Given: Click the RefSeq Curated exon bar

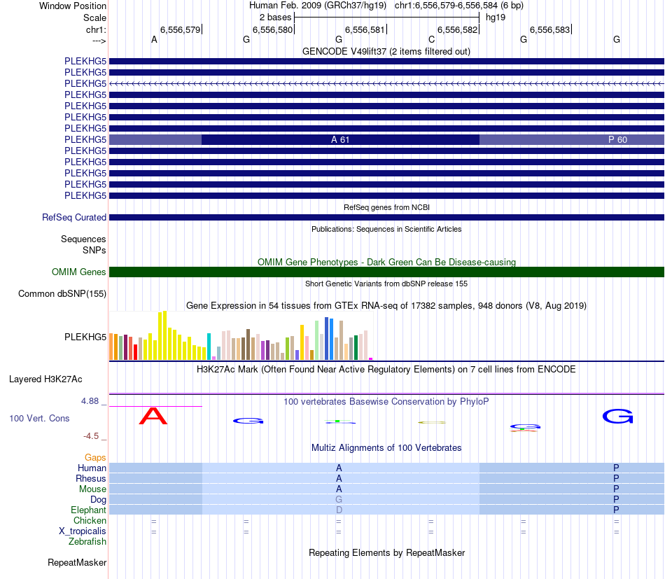Looking at the screenshot, I should tap(386, 217).
